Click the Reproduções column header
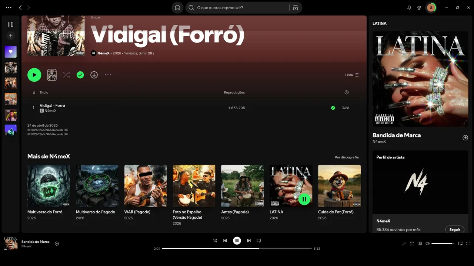The image size is (474, 266). point(234,92)
